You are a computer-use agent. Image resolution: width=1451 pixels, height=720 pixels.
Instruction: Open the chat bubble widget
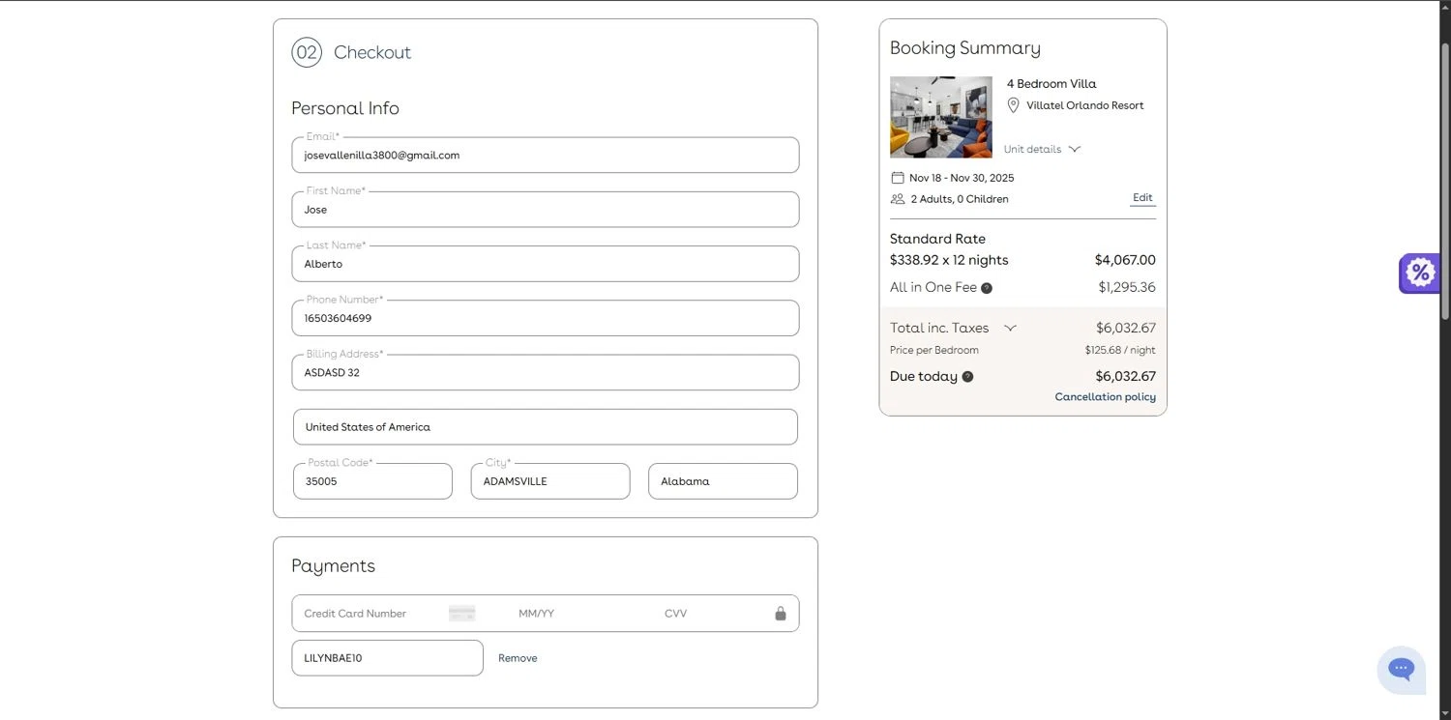coord(1401,669)
